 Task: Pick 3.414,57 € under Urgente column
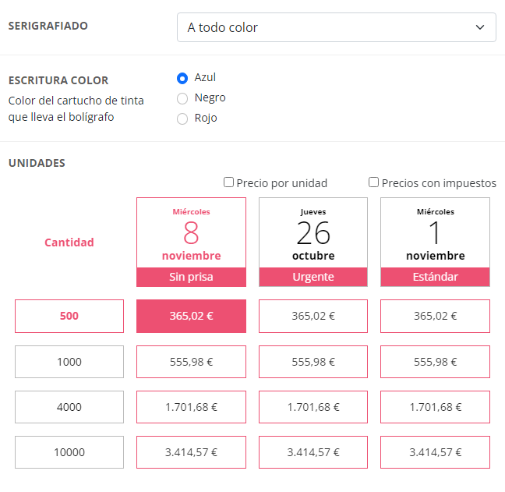(x=313, y=452)
